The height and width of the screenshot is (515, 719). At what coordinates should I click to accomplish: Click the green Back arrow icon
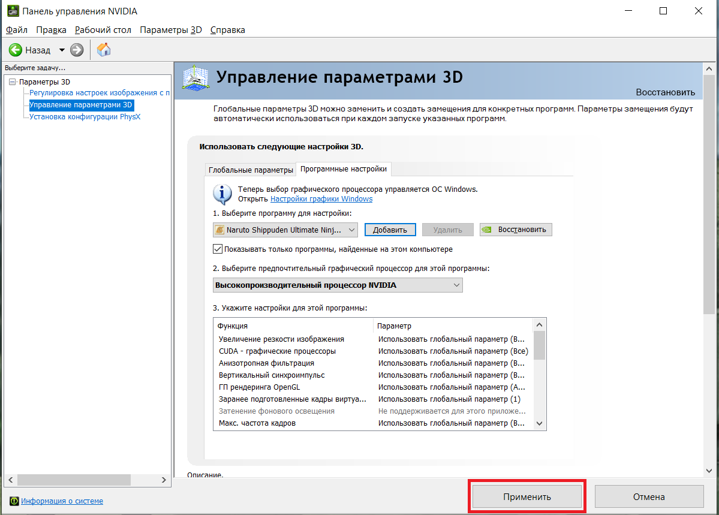click(15, 50)
